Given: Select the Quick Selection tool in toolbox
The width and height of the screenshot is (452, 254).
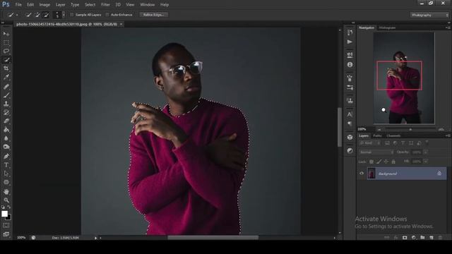Looking at the screenshot, I should (x=6, y=60).
